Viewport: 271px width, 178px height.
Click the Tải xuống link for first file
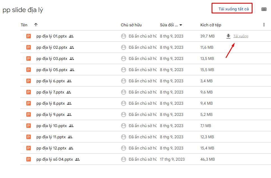click(241, 36)
